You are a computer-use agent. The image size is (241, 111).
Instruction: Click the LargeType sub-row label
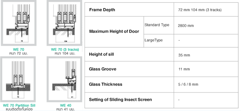coord(153,40)
